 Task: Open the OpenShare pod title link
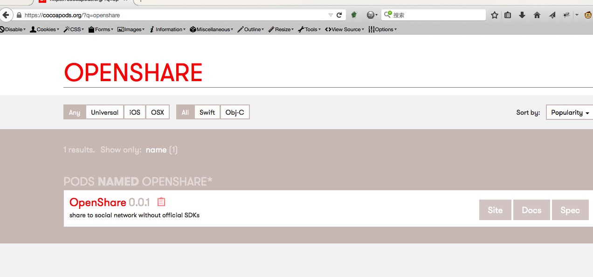coord(98,202)
